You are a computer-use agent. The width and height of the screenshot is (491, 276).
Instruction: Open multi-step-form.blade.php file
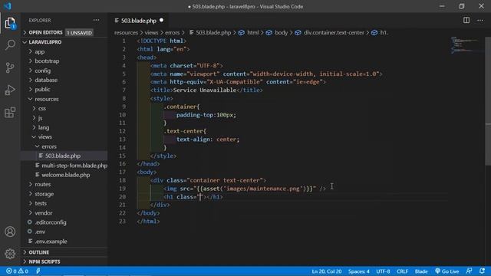74,166
